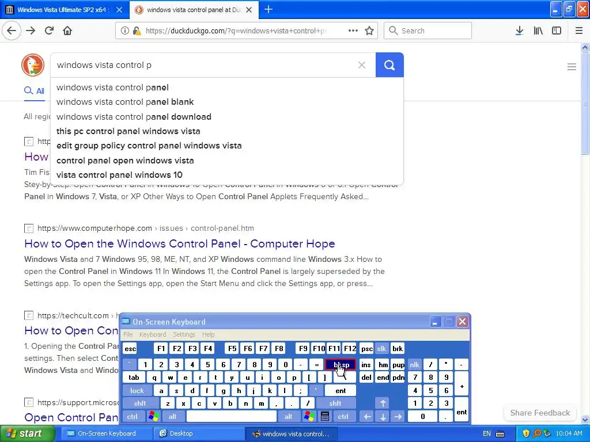The width and height of the screenshot is (590, 442).
Task: Open Help menu in On-Screen Keyboard
Action: point(208,334)
